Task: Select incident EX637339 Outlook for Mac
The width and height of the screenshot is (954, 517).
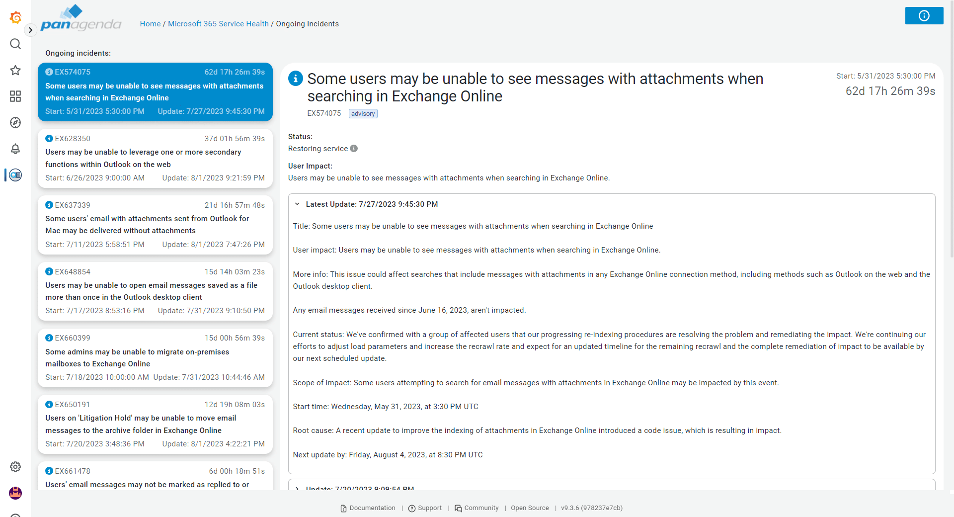Action: point(155,225)
